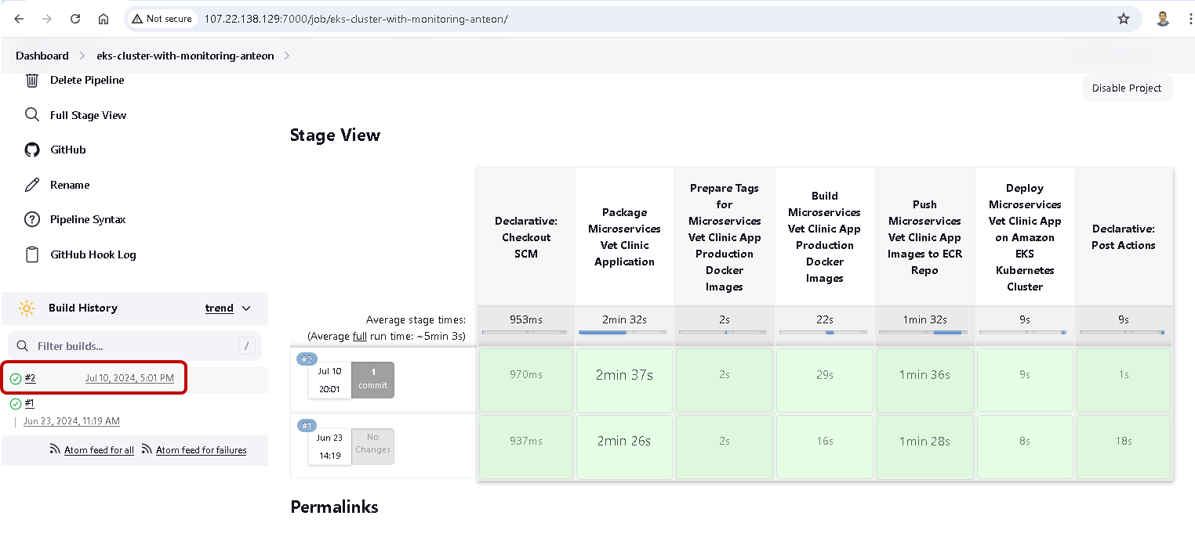Click the average time bar under Package Microservices

(623, 333)
